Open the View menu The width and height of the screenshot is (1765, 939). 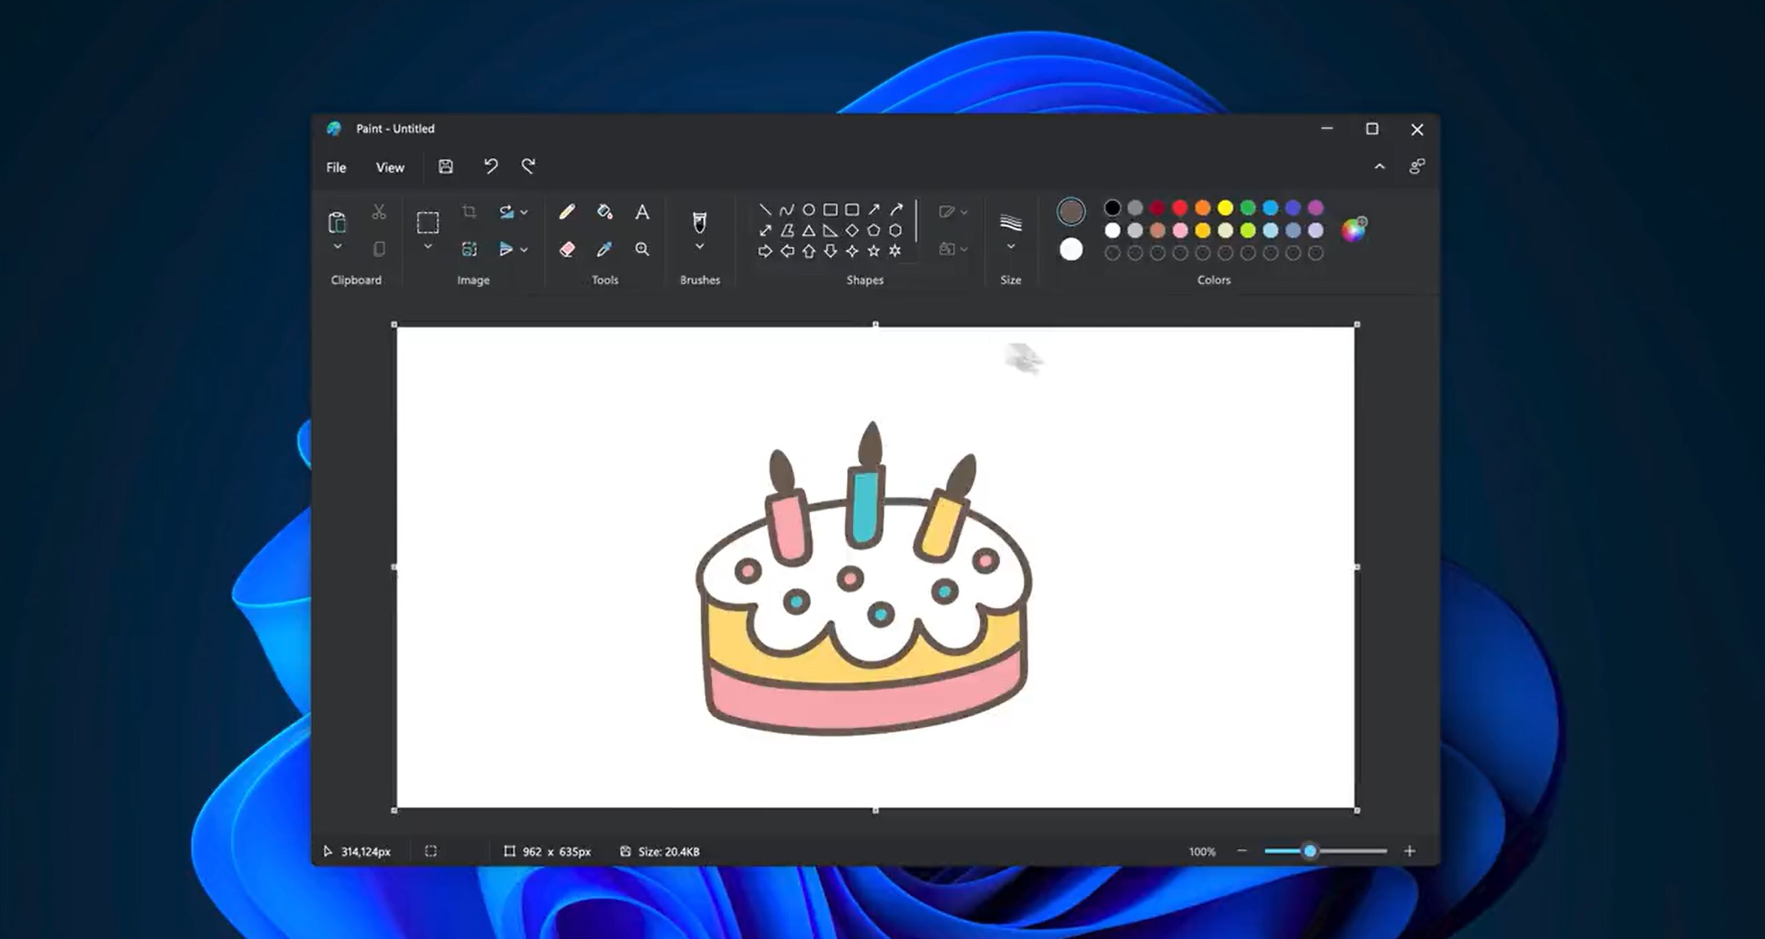pyautogui.click(x=390, y=167)
